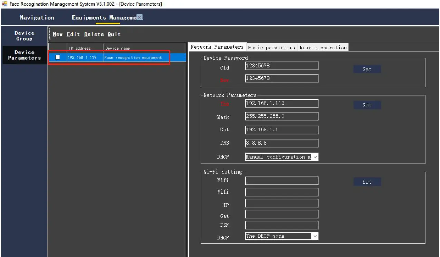Viewport: 440px width, 257px height.
Task: Click Quit in the toolbar menu
Action: (x=114, y=34)
